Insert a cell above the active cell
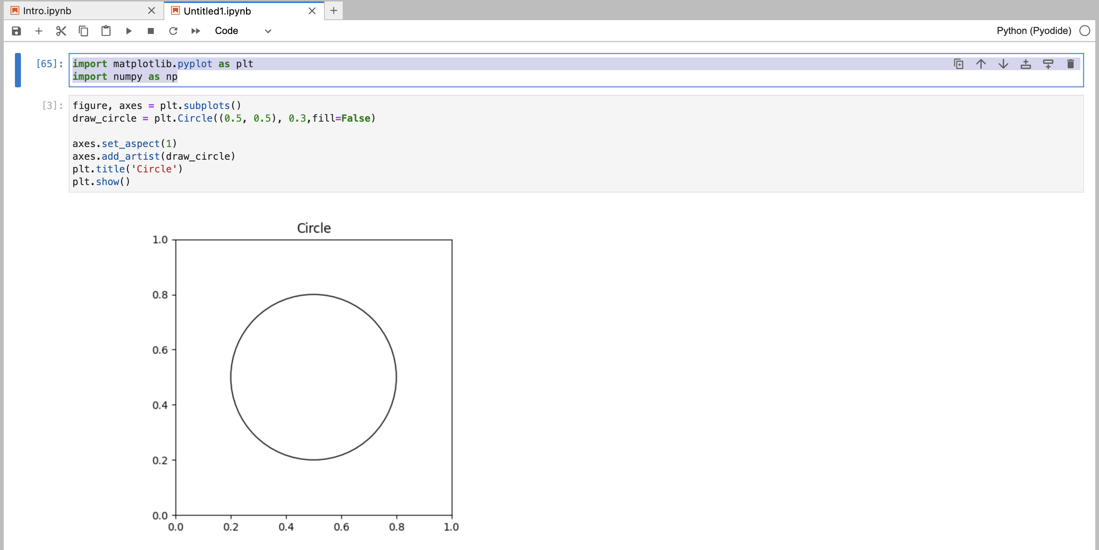The image size is (1099, 550). 1025,64
